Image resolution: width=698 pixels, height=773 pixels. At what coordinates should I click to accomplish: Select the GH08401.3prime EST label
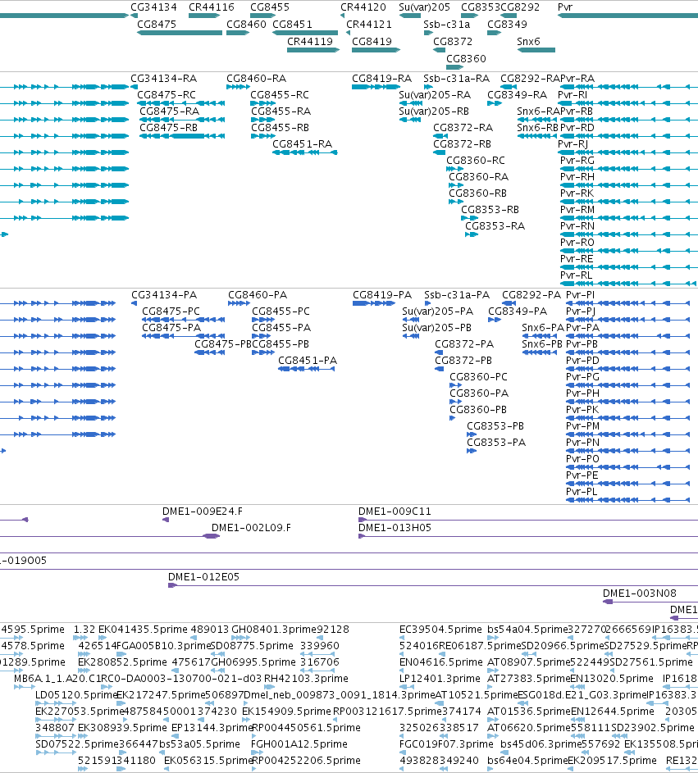(274, 630)
